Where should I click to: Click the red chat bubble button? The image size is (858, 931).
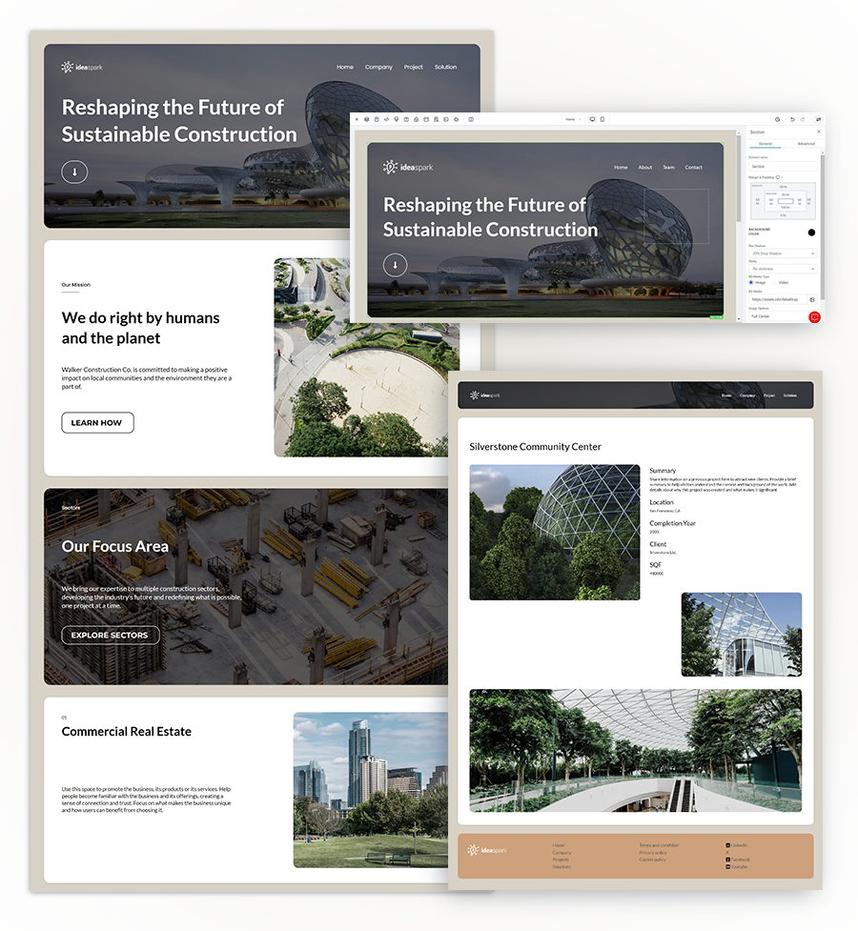[x=815, y=317]
